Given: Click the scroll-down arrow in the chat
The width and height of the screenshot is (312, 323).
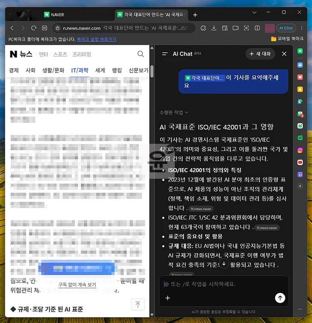Looking at the screenshot, I should click(x=224, y=264).
